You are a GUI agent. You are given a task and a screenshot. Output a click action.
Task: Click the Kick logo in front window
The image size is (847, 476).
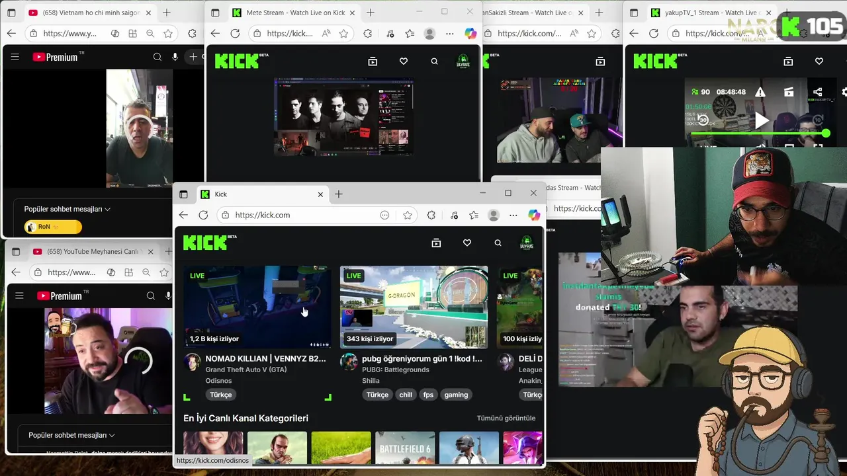pyautogui.click(x=210, y=243)
